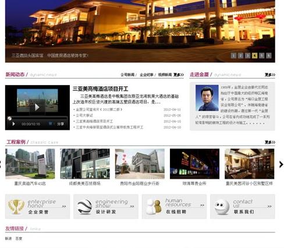The image size is (284, 248).
Task: Go to banner slide 6
Action: click(x=269, y=56)
